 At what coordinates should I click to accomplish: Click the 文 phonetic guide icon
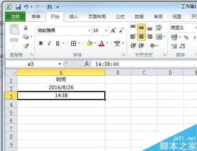117,43
